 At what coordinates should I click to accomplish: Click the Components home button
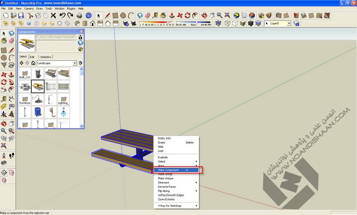click(x=33, y=63)
